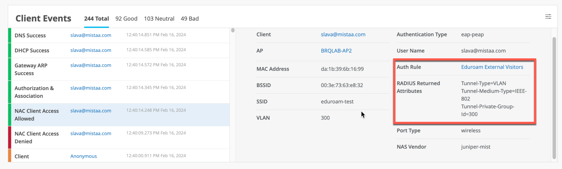The height and width of the screenshot is (169, 562).
Task: Click slava@mistaa.com link in DNS Success row
Action: point(91,35)
